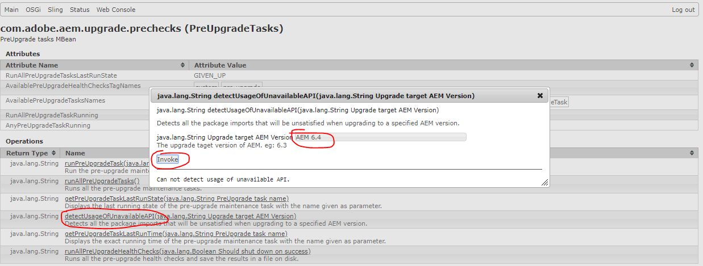This screenshot has height=266, width=703.
Task: Select AvailablePreUpgradeTasksNames attribute
Action: coord(55,100)
